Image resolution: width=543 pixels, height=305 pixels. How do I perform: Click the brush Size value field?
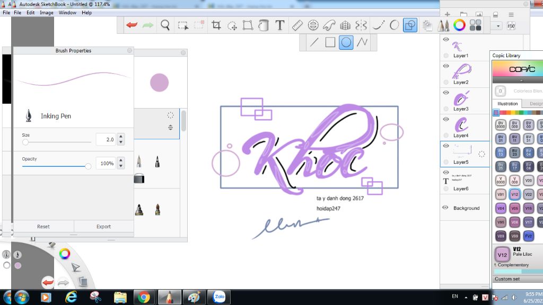(106, 139)
